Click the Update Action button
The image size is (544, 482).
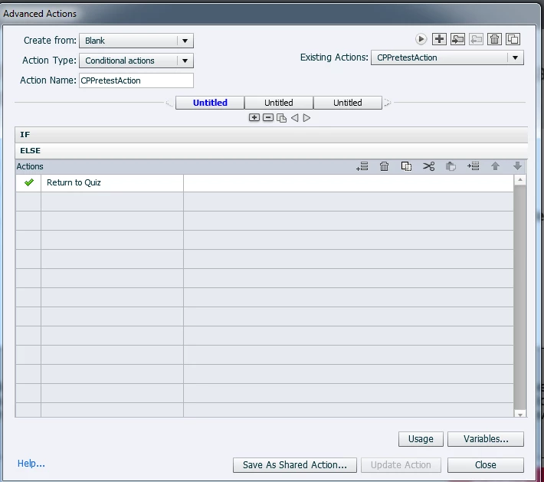pos(401,465)
